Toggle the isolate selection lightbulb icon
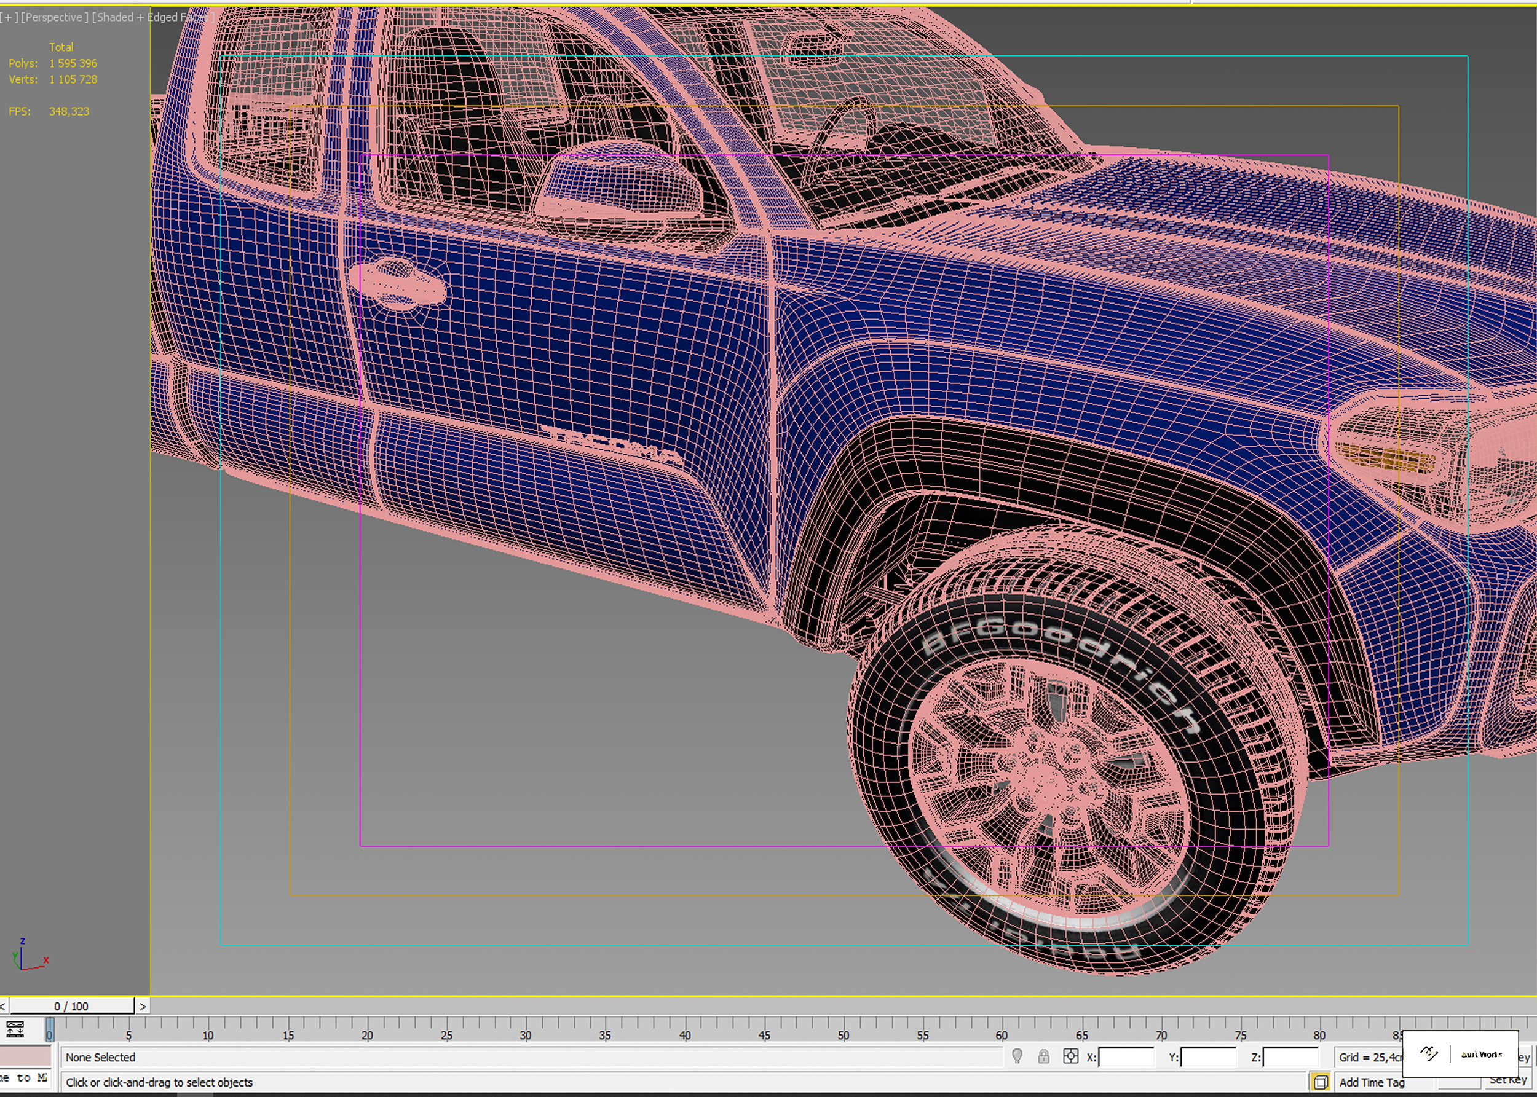The image size is (1537, 1097). pyautogui.click(x=1017, y=1056)
